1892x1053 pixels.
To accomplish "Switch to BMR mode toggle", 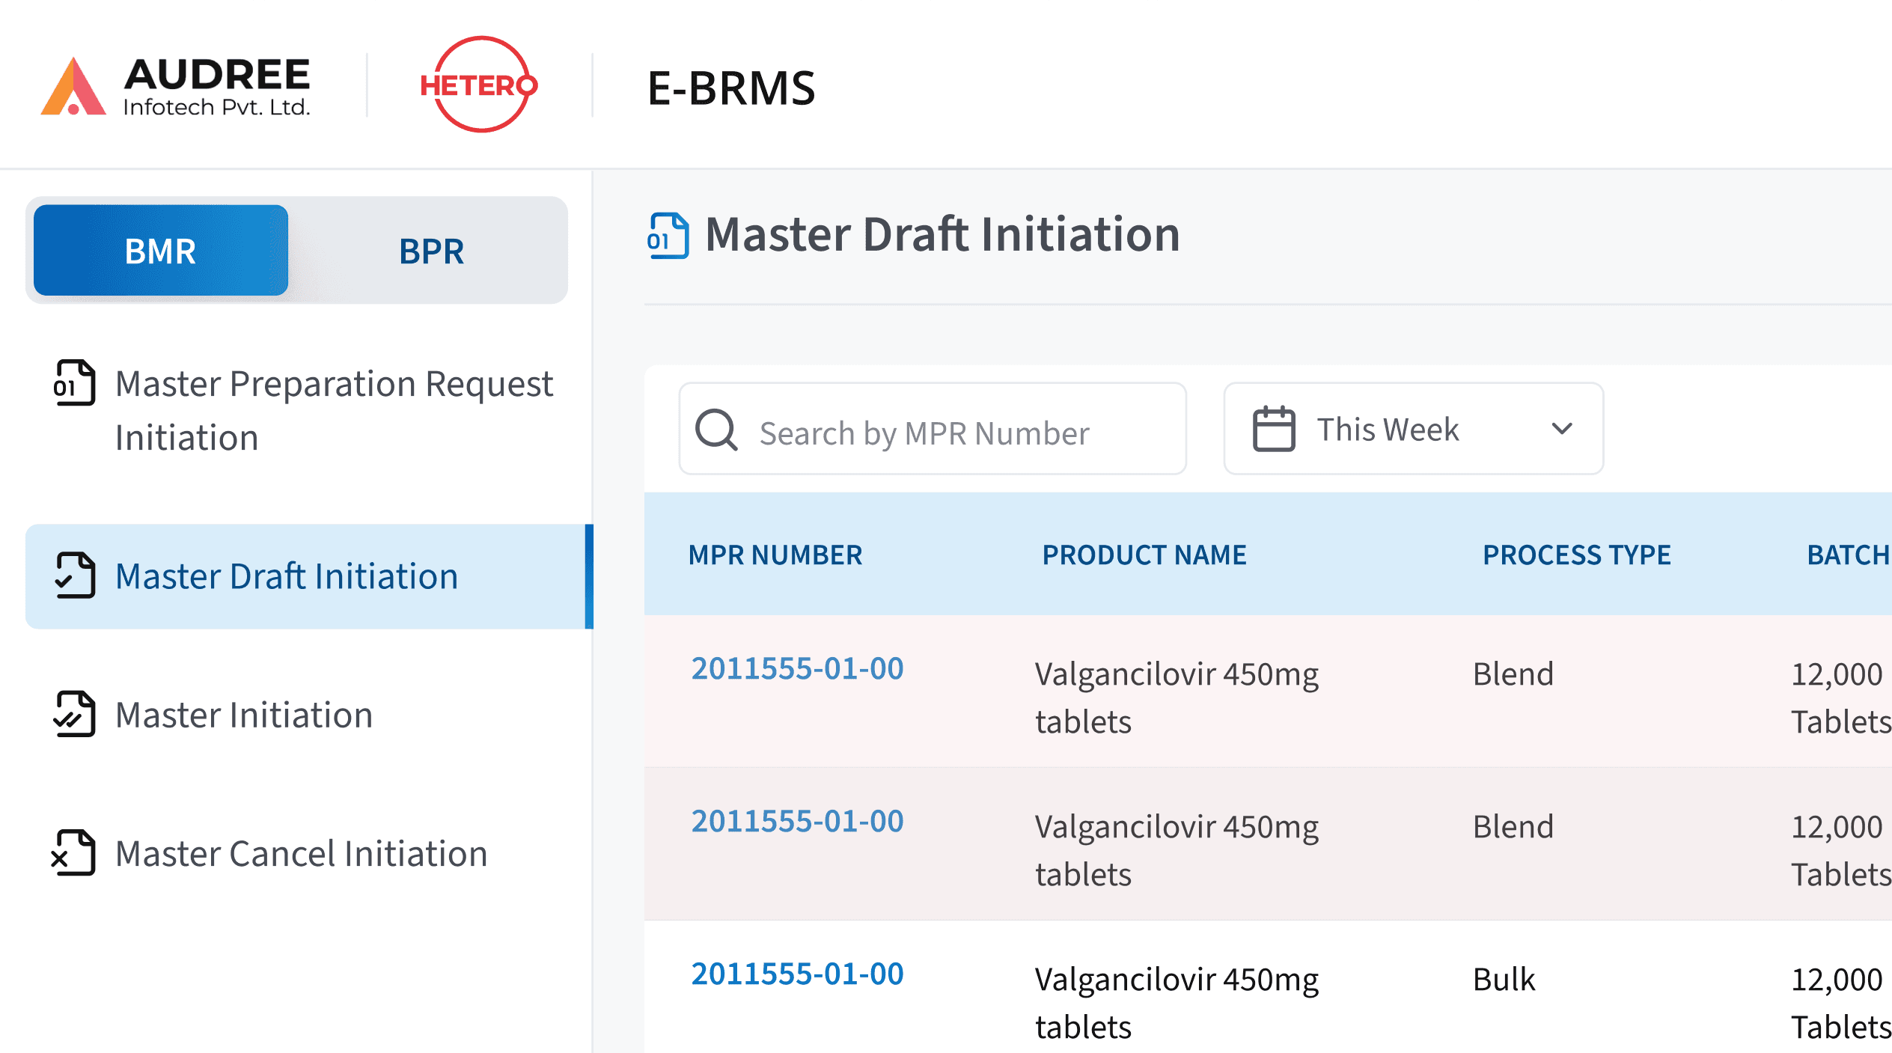I will click(160, 251).
